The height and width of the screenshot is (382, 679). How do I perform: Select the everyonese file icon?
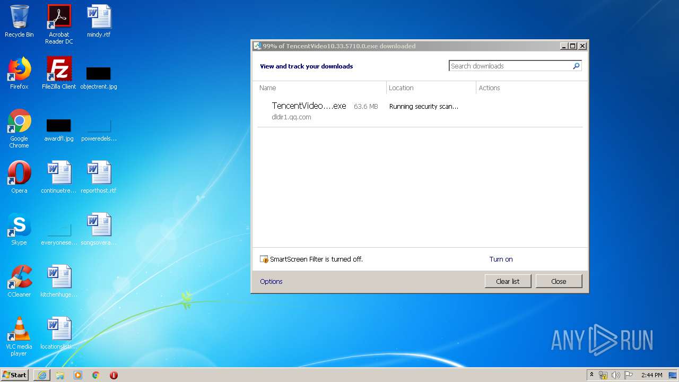(59, 235)
